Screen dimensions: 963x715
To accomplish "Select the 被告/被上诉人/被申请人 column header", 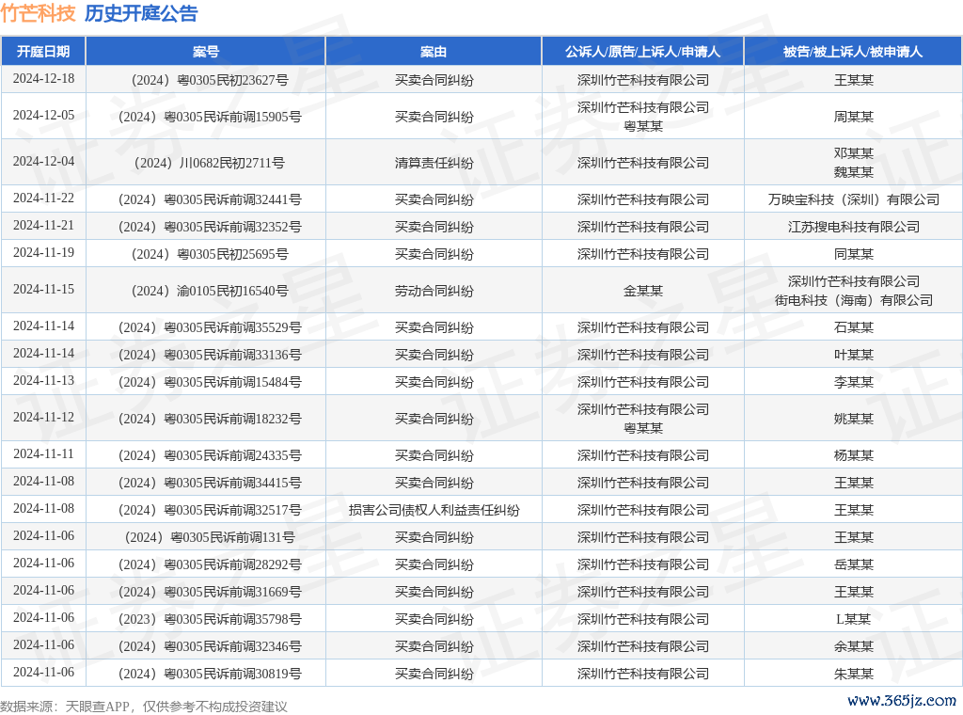I will point(852,52).
